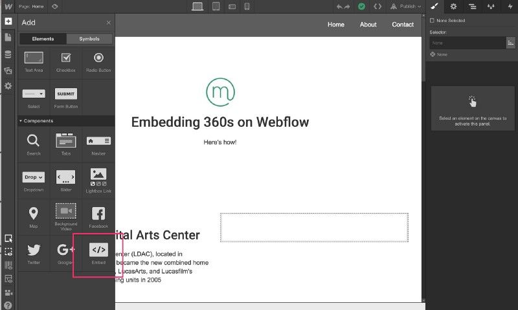Viewport: 518px width, 310px height.
Task: Add a Twitter component
Action: tap(34, 254)
